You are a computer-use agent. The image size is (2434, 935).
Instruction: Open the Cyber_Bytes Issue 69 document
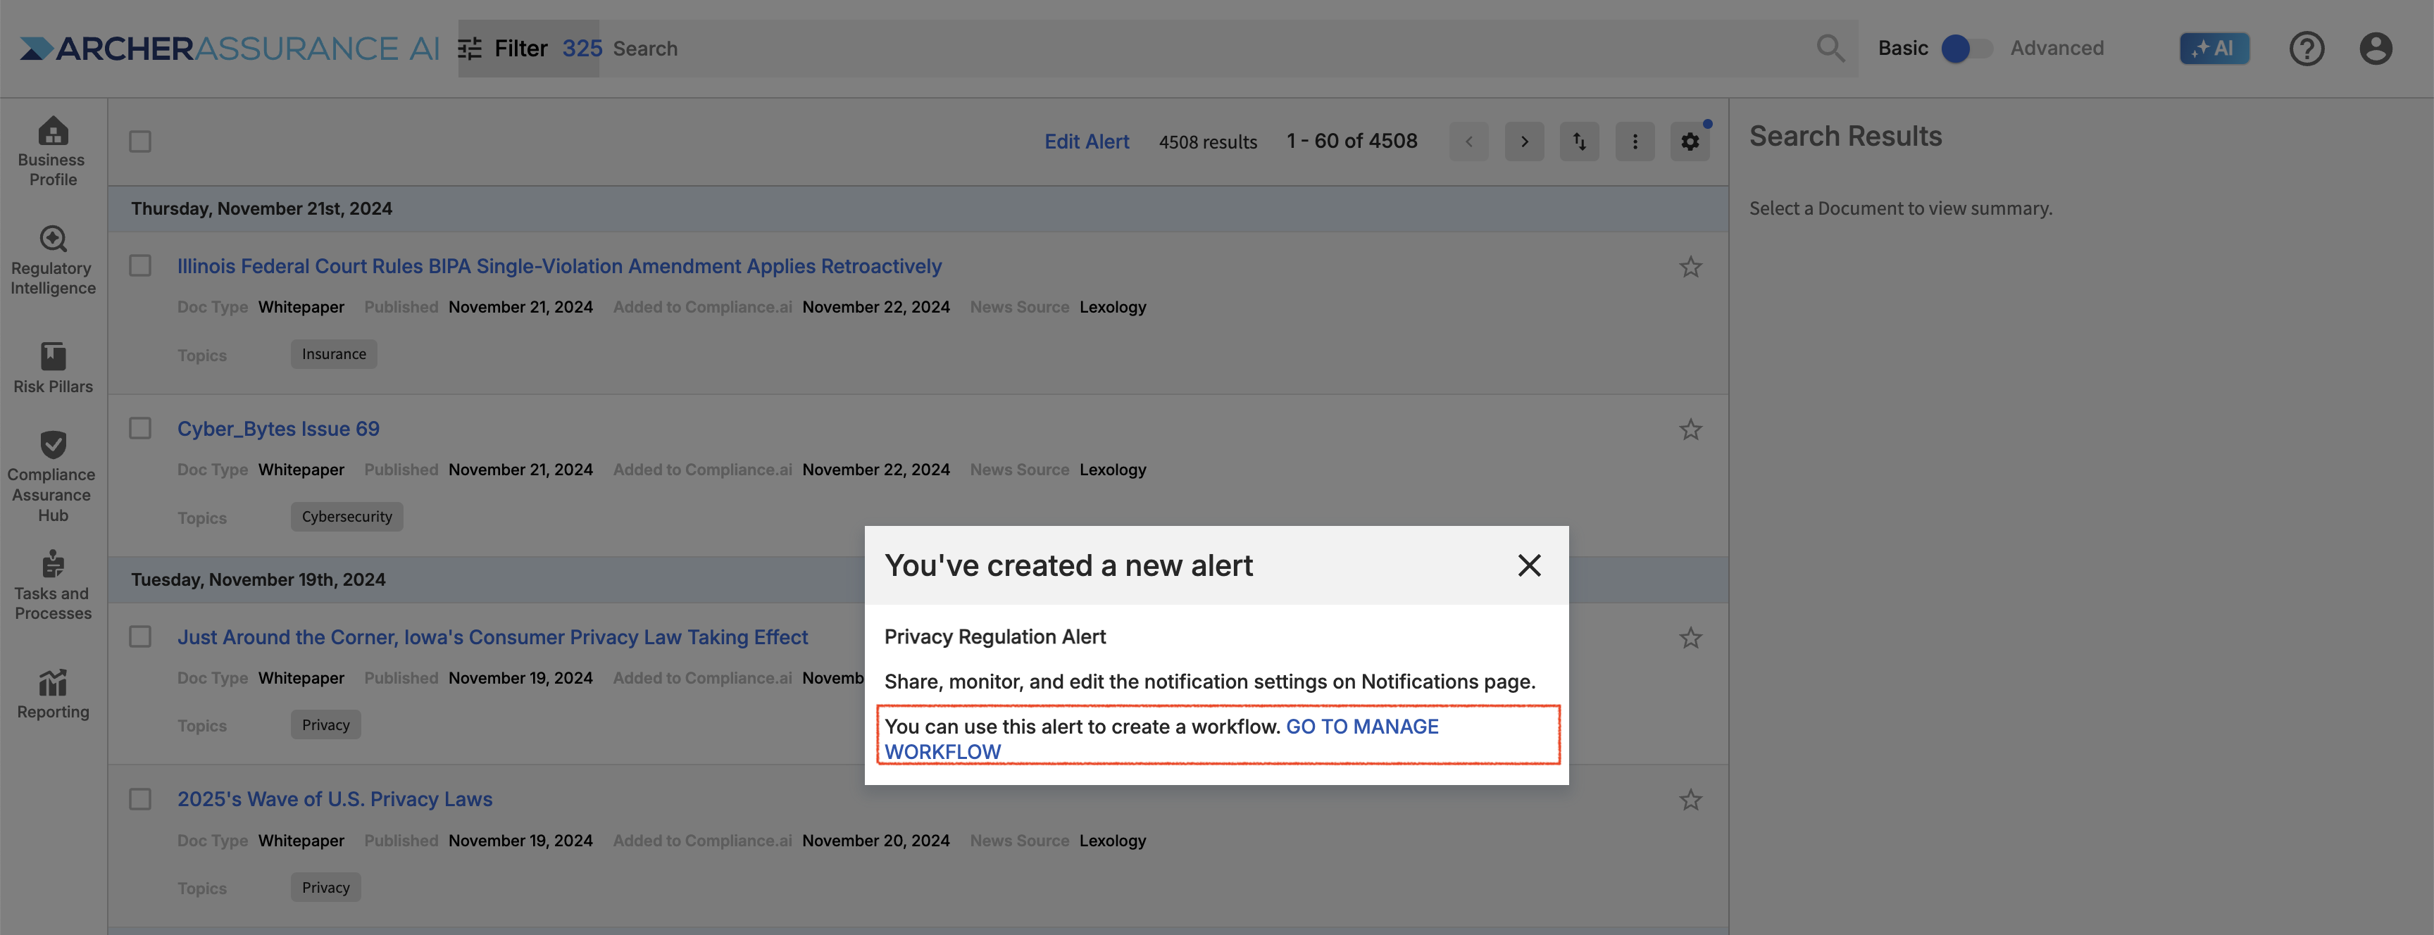point(277,429)
